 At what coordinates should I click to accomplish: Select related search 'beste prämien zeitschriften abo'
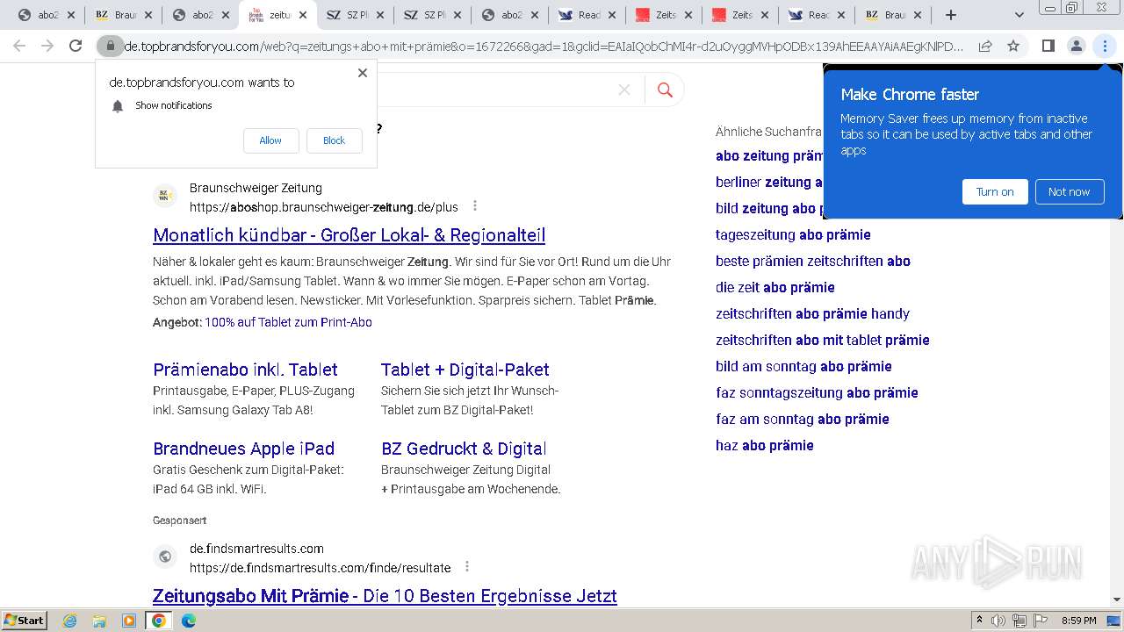813,261
